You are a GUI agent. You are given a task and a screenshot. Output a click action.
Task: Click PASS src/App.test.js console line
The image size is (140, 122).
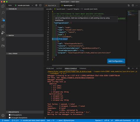point(57,82)
